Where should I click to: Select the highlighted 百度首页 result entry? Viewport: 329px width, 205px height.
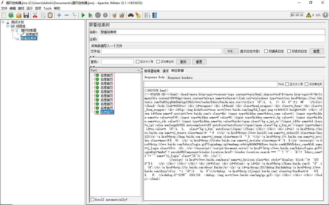click(x=107, y=112)
